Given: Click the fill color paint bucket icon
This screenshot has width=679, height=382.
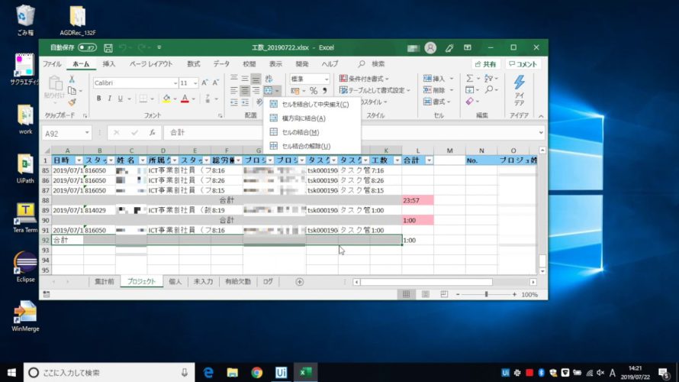Looking at the screenshot, I should (x=166, y=99).
